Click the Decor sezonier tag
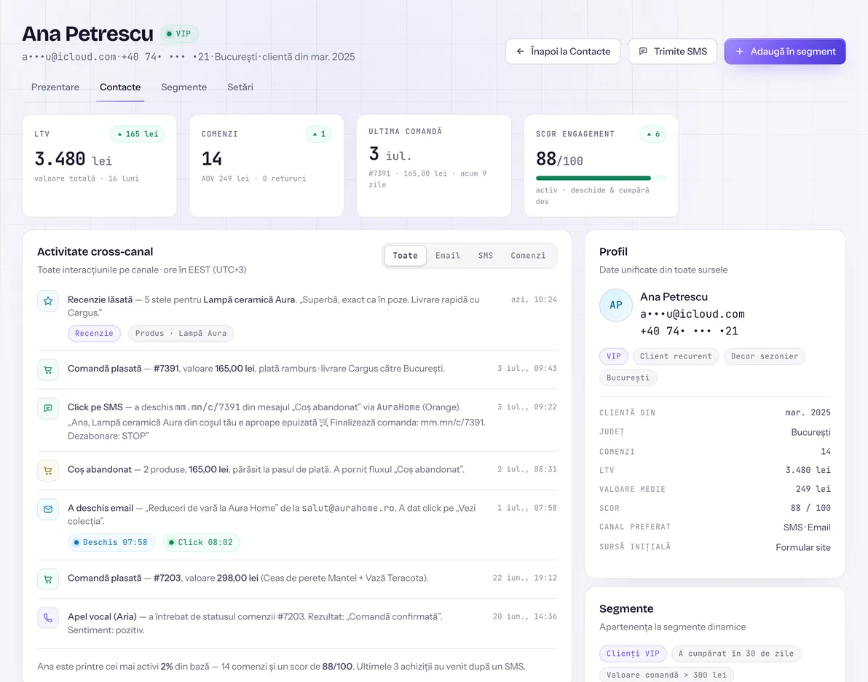The width and height of the screenshot is (868, 682). coord(765,356)
